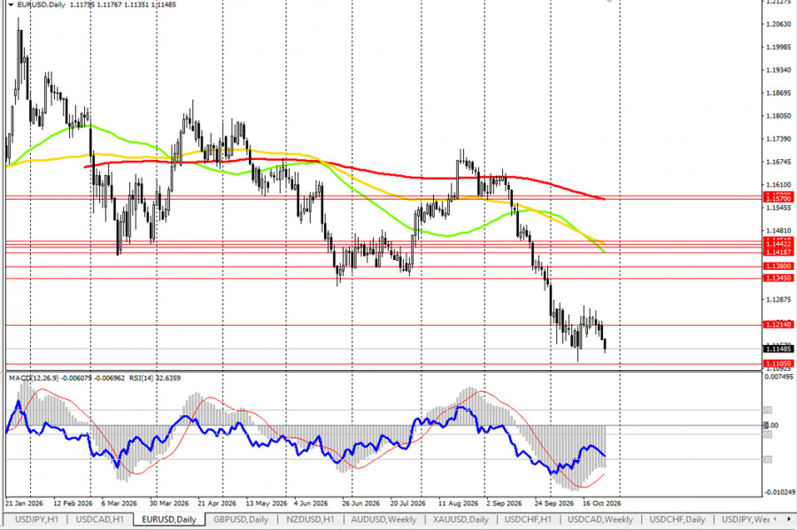
Task: Open the USDCAD,Weekly chart tab
Action: pos(600,519)
